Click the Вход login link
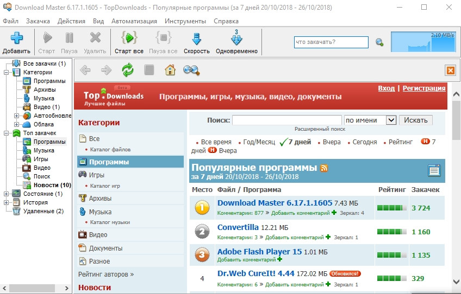This screenshot has height=294, width=461. pos(387,88)
